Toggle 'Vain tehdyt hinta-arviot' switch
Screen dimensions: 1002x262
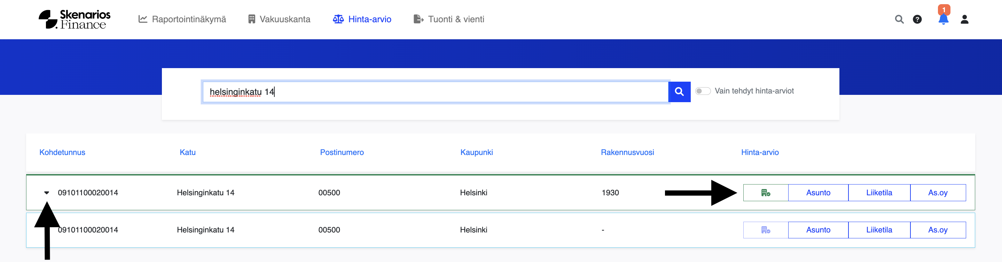tap(703, 91)
